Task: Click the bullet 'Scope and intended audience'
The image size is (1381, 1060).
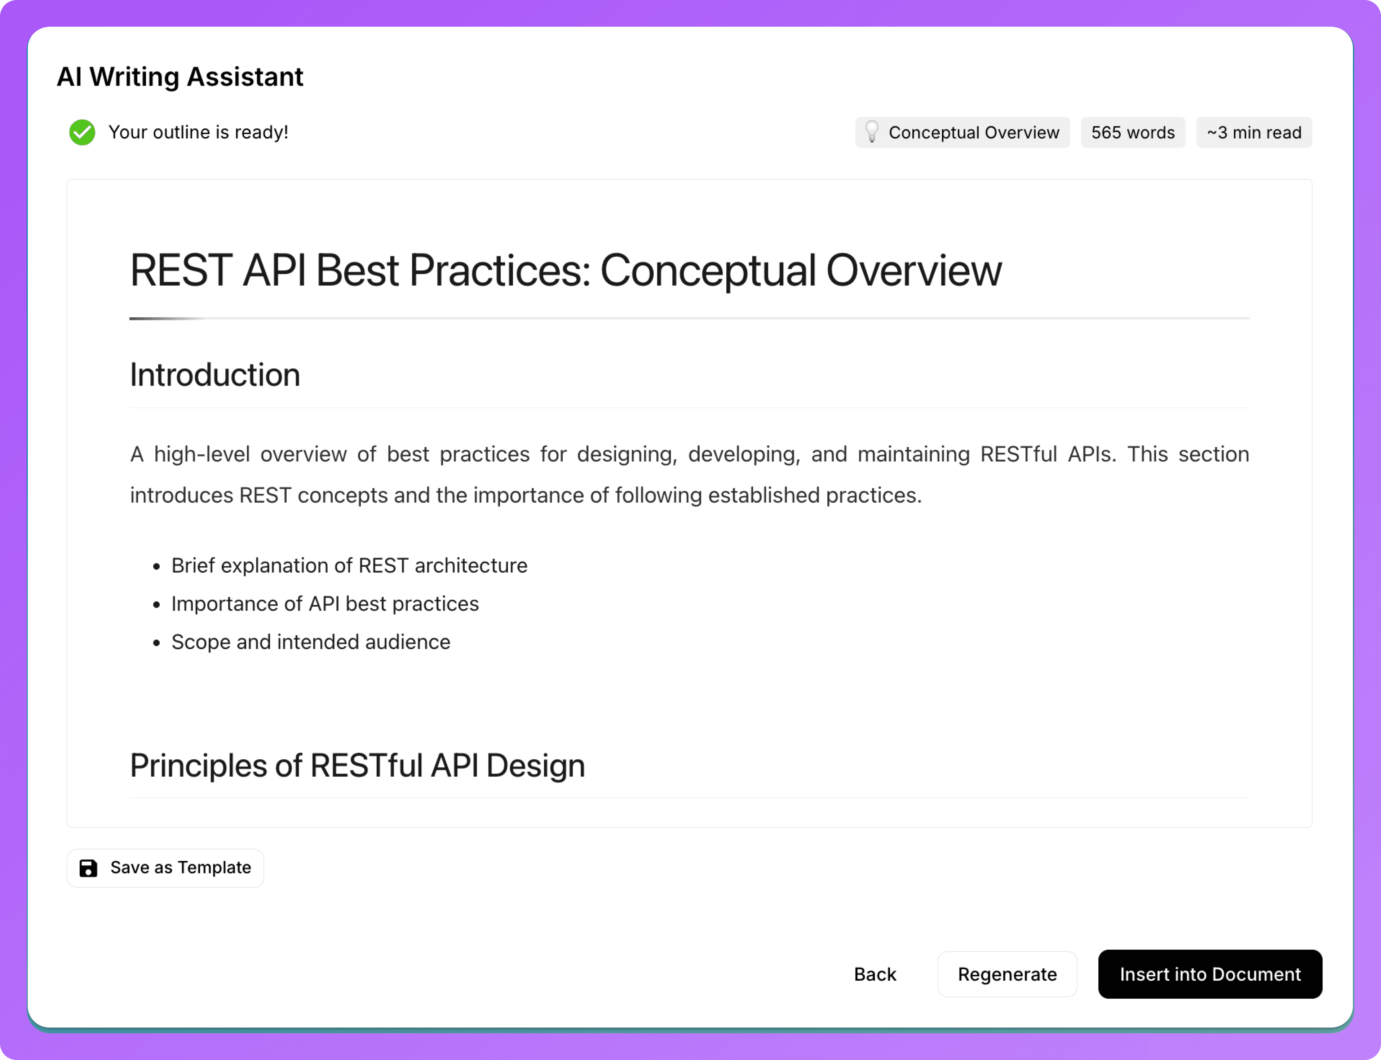Action: (310, 642)
